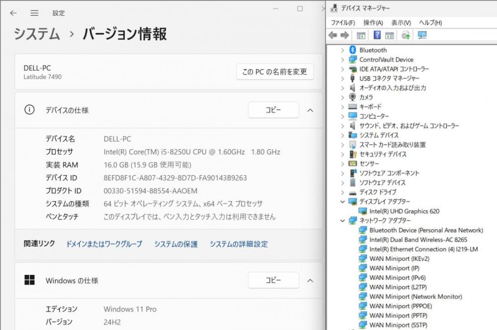Collapse the Windows specifications section chevron
The width and height of the screenshot is (497, 330).
(x=310, y=280)
